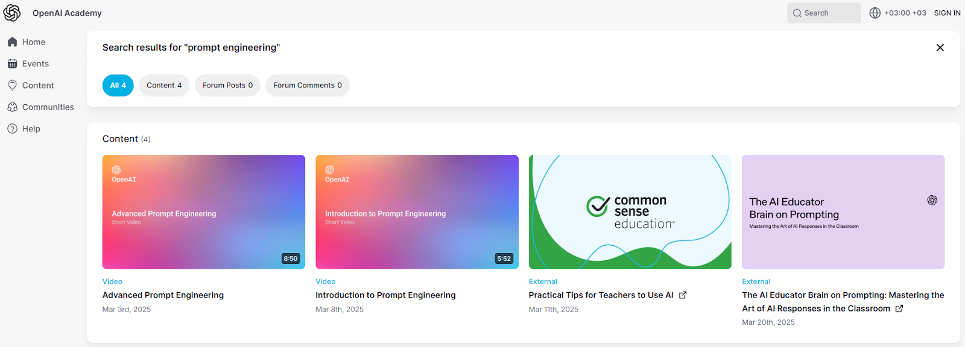965x347 pixels.
Task: Click the Content icon in sidebar
Action: click(12, 86)
